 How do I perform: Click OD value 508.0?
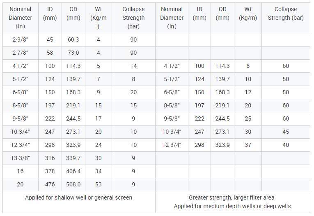tap(73, 184)
